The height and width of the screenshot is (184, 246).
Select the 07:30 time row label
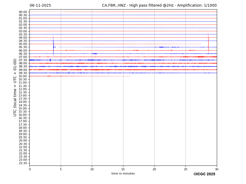23,60
